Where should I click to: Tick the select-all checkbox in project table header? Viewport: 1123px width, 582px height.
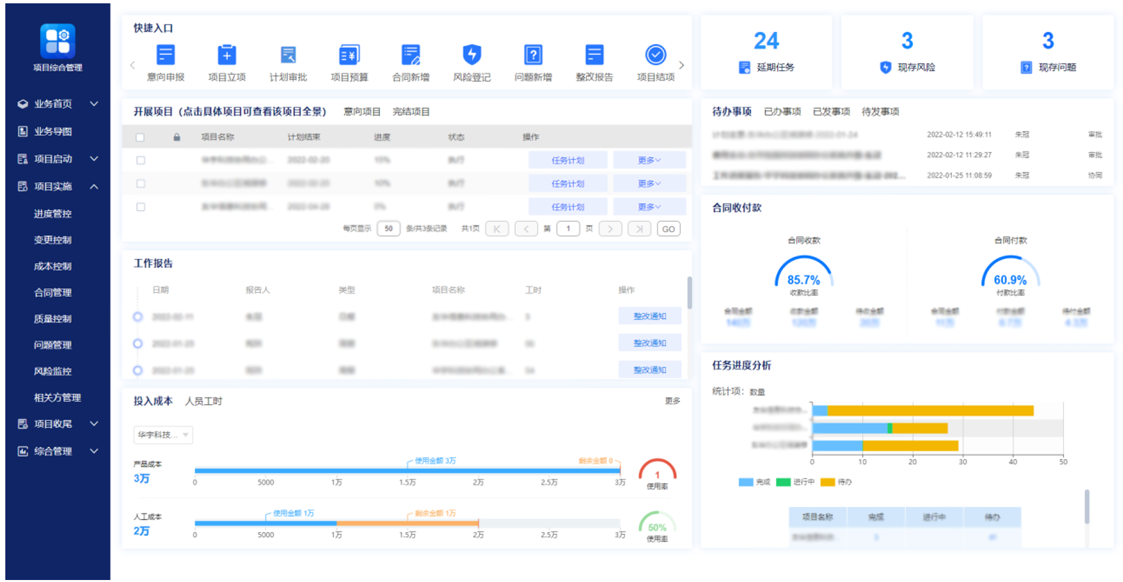140,138
